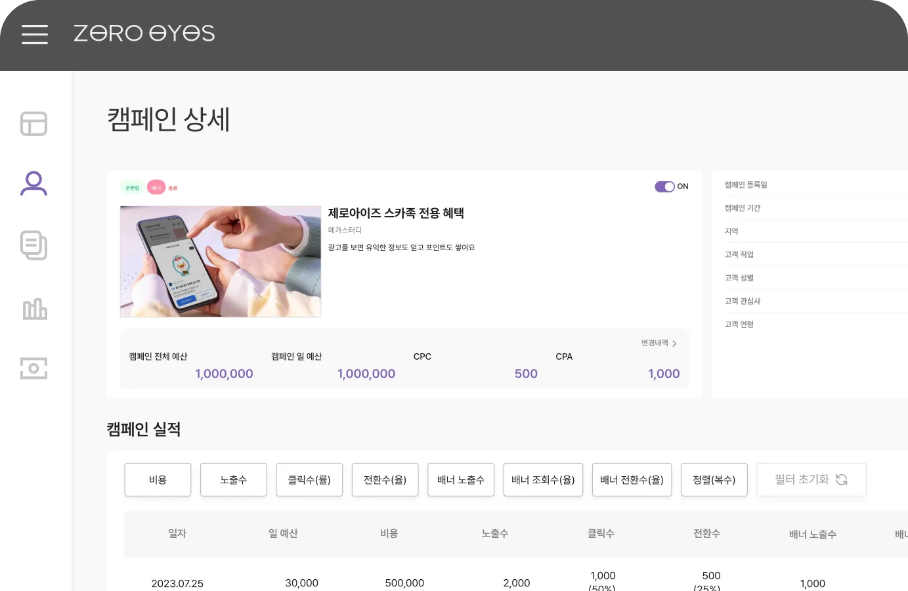Viewport: 908px width, 591px height.
Task: Click the 배너 노출수 table column header
Action: (813, 535)
